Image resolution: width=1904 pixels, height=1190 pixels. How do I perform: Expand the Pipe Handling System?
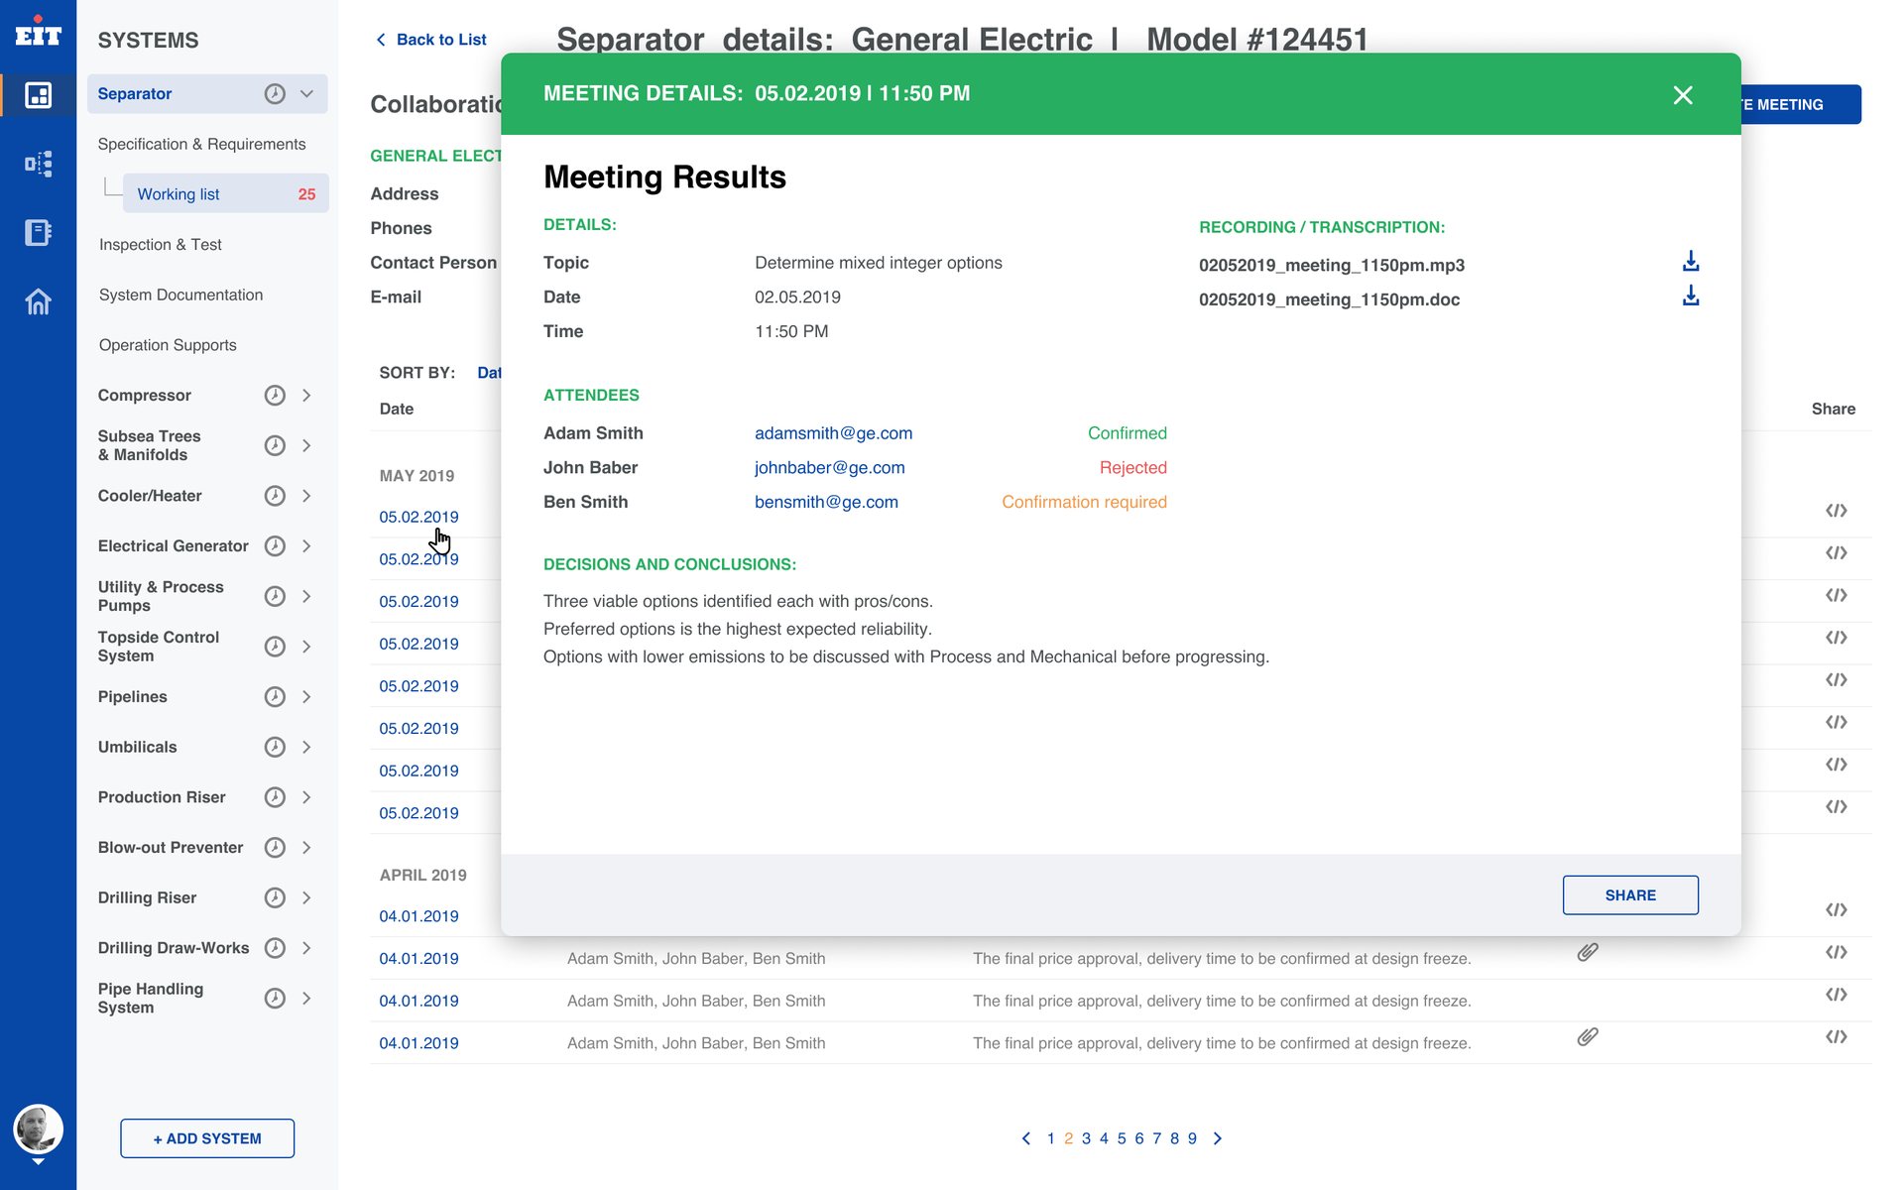click(306, 998)
